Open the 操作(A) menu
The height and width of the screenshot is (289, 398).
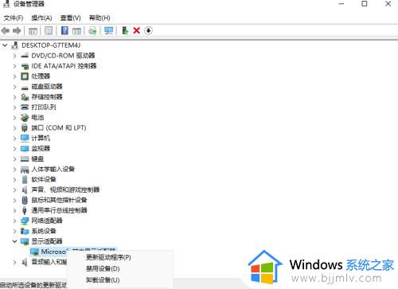click(x=41, y=18)
